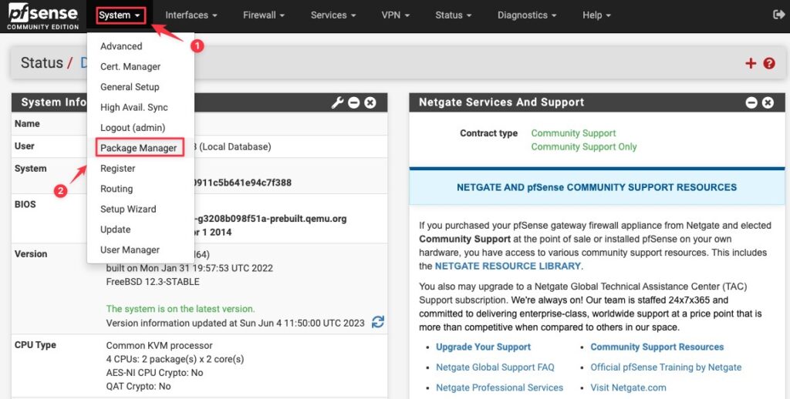This screenshot has height=399, width=790.
Task: Click the BIOS row label
Action: point(25,204)
